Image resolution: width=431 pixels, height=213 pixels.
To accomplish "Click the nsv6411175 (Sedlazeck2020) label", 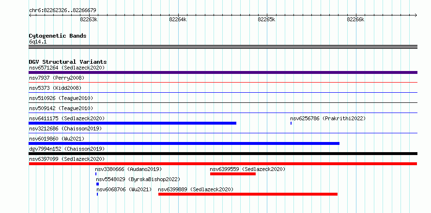I will [67, 118].
